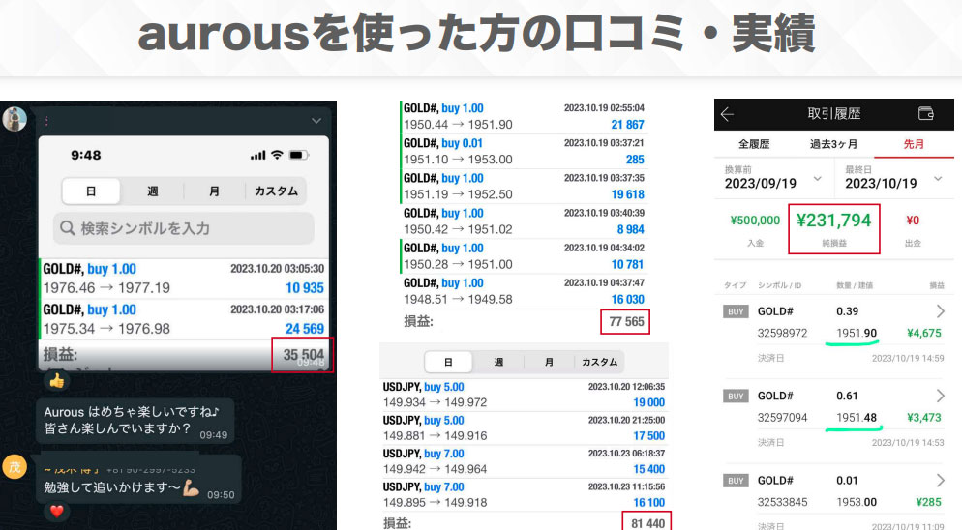Tap the cellular signal bars icon
The image size is (962, 530).
click(258, 155)
